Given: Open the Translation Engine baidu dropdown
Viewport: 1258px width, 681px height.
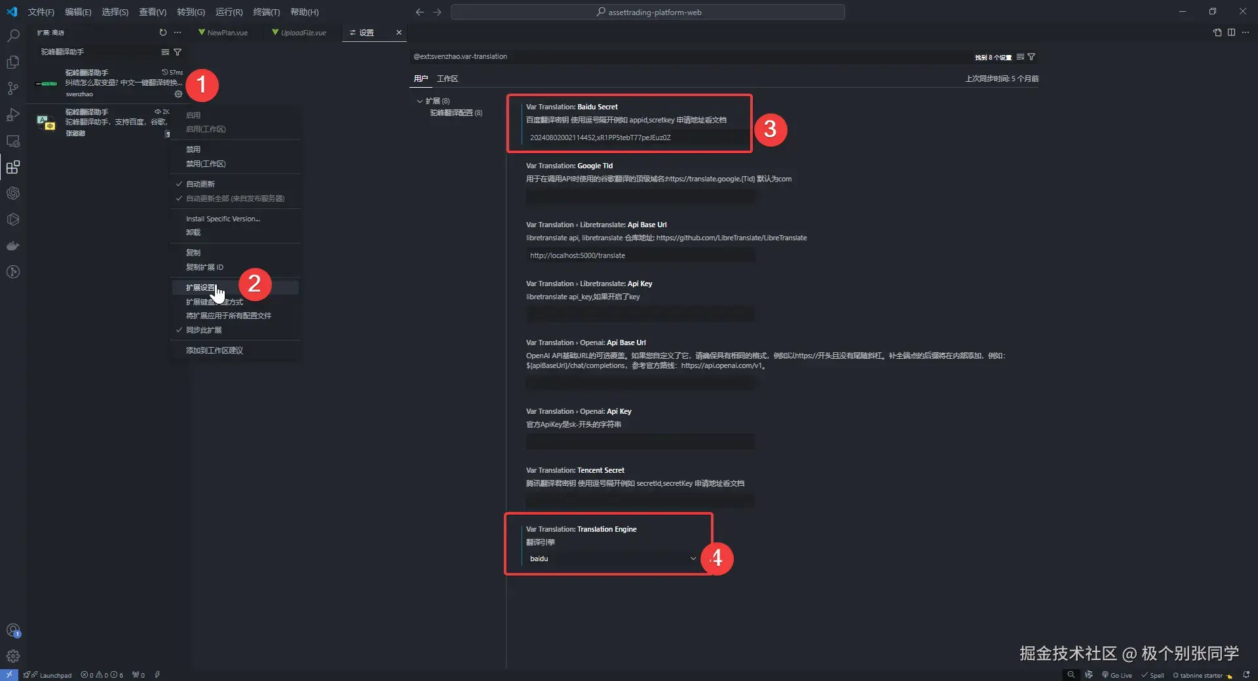Looking at the screenshot, I should pyautogui.click(x=612, y=559).
